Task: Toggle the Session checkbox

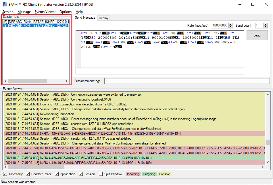Action: pyautogui.click(x=81, y=174)
